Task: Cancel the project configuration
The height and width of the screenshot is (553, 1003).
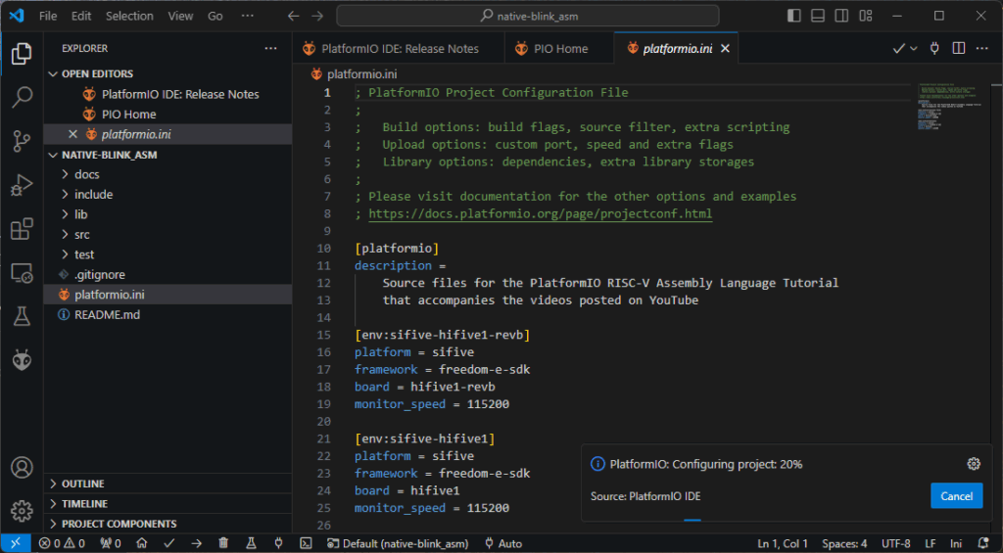Action: [x=956, y=496]
